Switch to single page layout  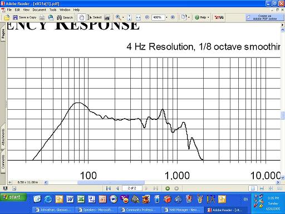[x=253, y=188]
